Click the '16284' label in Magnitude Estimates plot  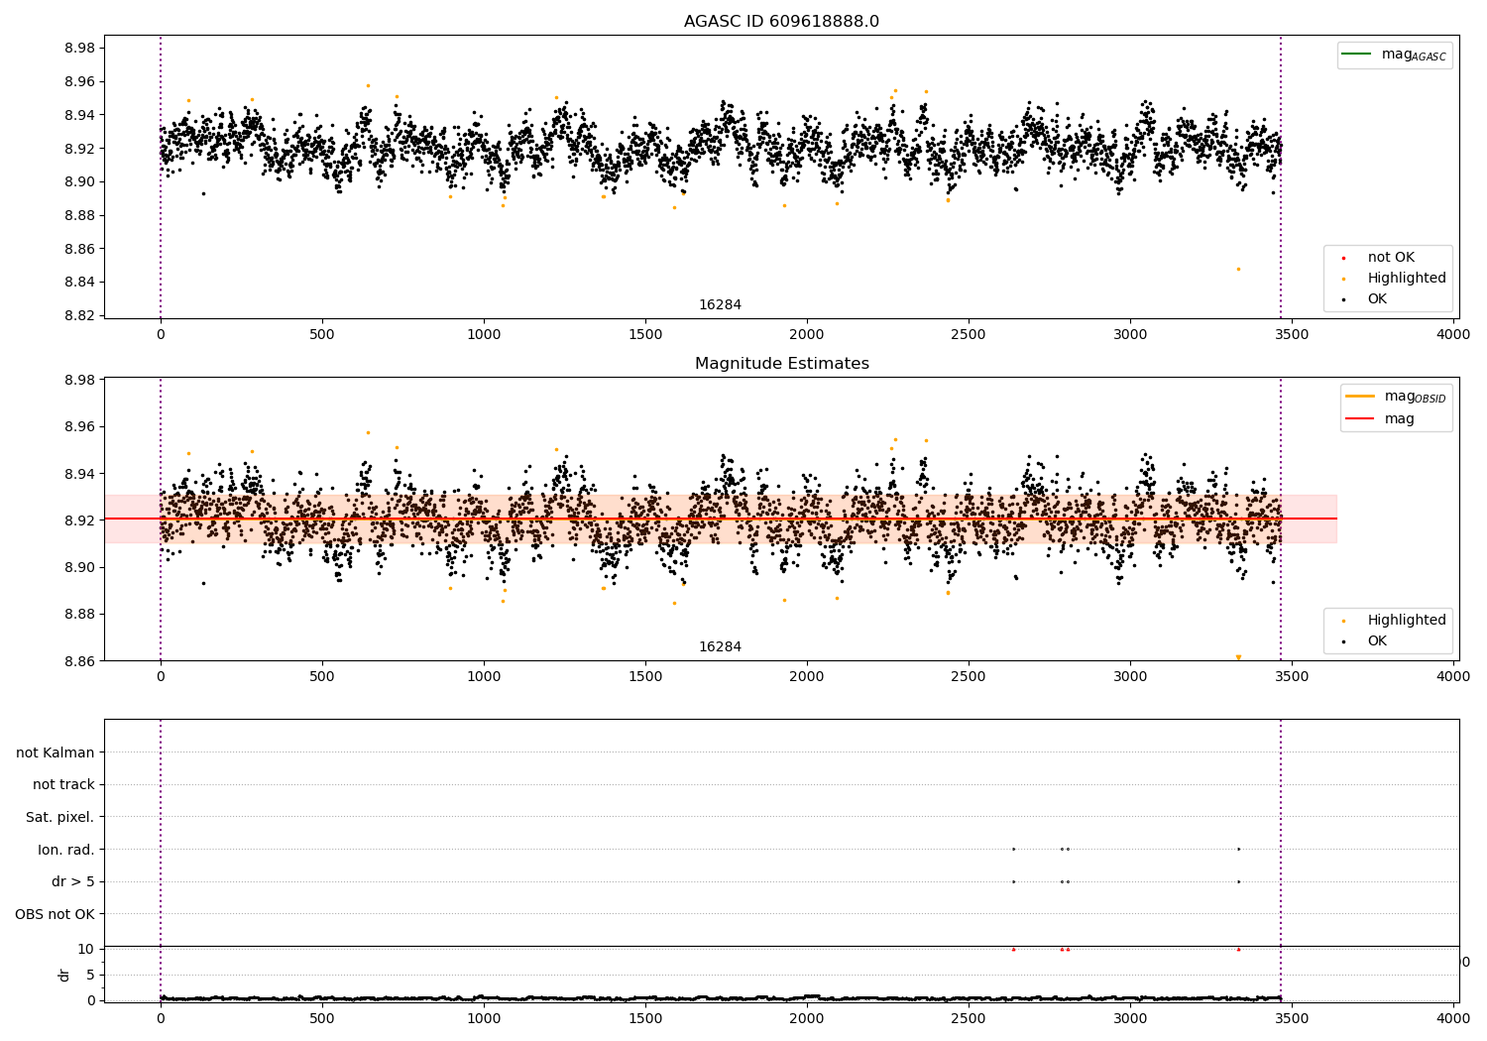720,647
